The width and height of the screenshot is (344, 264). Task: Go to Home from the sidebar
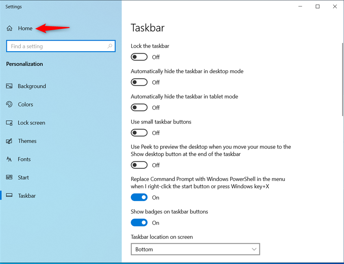pos(25,28)
